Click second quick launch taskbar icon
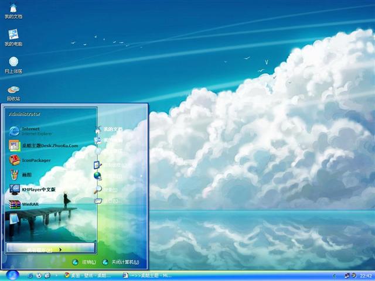 click(x=39, y=276)
